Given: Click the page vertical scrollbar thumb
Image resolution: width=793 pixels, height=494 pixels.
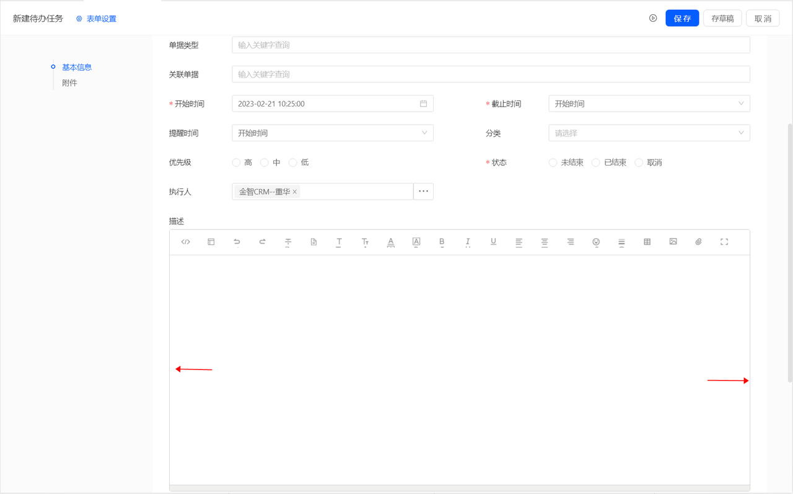Looking at the screenshot, I should click(x=789, y=252).
